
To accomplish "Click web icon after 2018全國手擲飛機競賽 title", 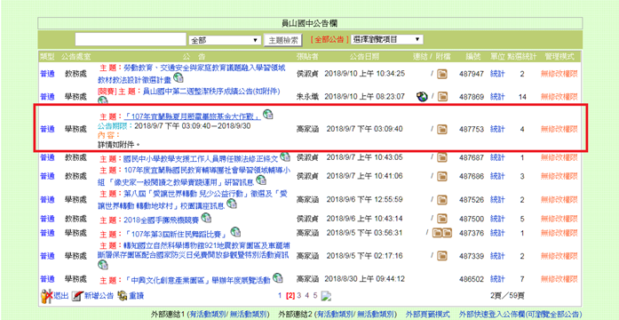I will tap(206, 217).
